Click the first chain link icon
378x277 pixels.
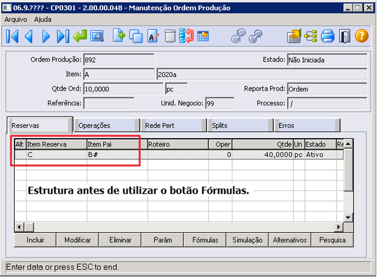[x=238, y=36]
